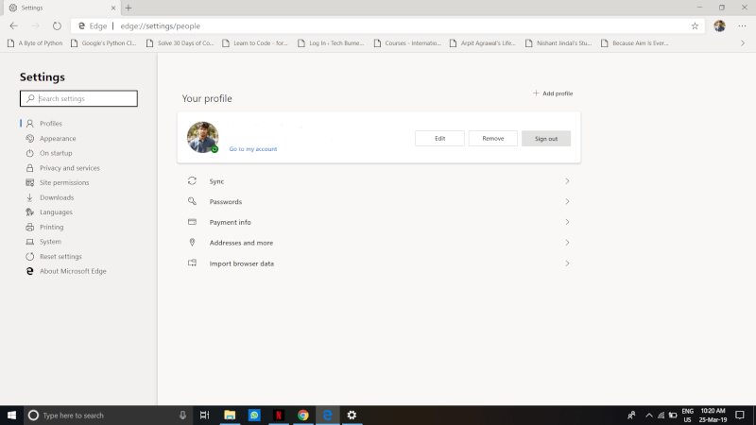Open Reset settings page

[x=60, y=256]
